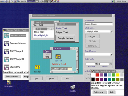The image size is (128, 96).
Task: Pick the yellow color swatch
Action: (118, 75)
